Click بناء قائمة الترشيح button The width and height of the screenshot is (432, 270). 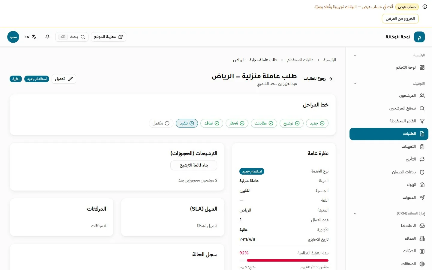point(194,165)
